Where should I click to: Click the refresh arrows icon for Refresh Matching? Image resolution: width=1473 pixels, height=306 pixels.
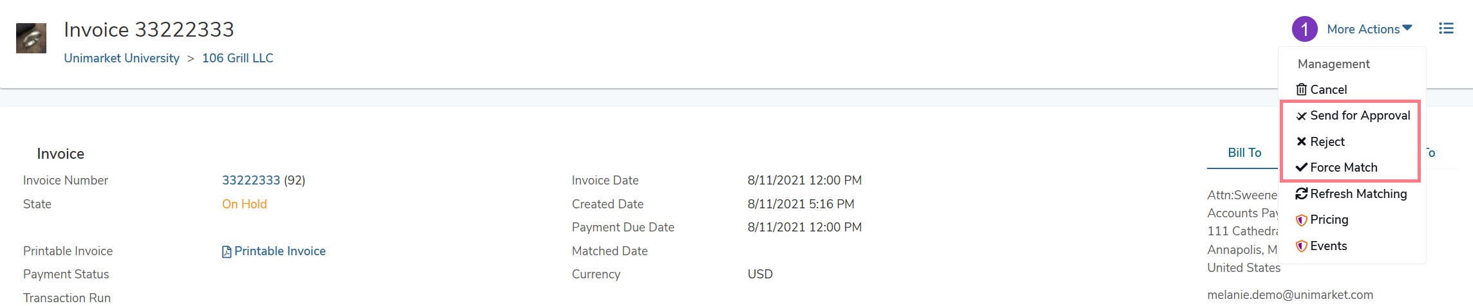click(1302, 194)
